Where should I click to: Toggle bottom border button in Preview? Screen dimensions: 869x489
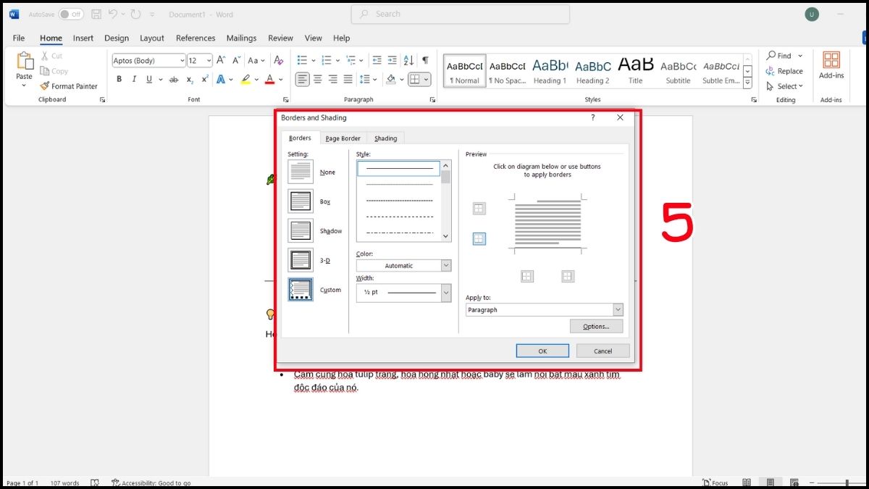[479, 238]
